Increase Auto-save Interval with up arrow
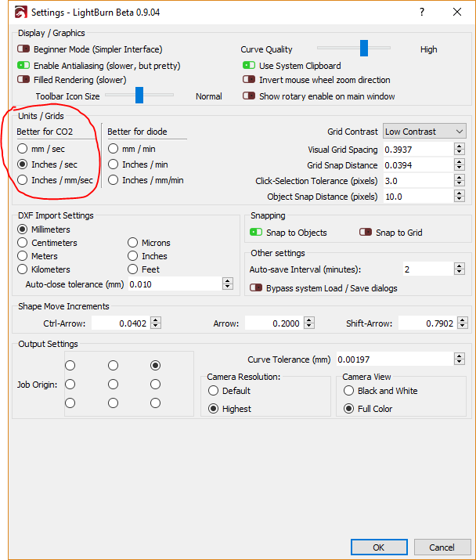Image resolution: width=476 pixels, height=560 pixels. point(460,266)
